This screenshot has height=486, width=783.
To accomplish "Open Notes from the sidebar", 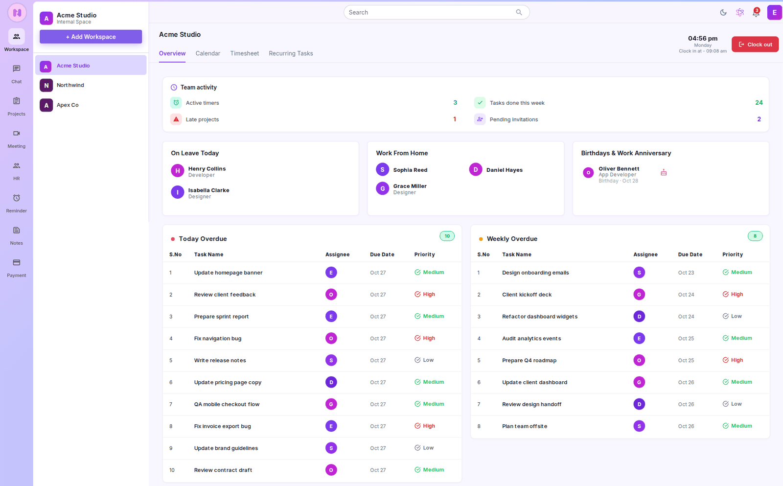I will pyautogui.click(x=16, y=235).
